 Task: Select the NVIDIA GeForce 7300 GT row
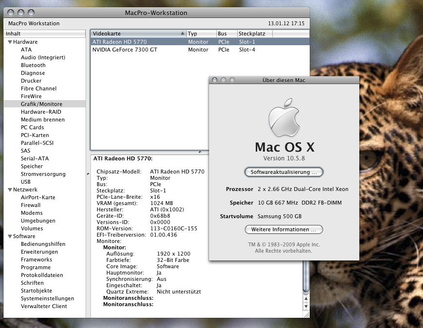[x=200, y=50]
